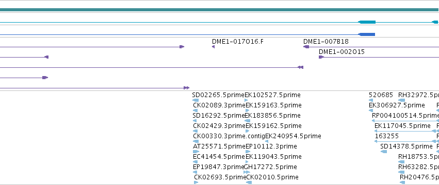
Task: Click the cyan gene exon block
Action: click(x=367, y=22)
